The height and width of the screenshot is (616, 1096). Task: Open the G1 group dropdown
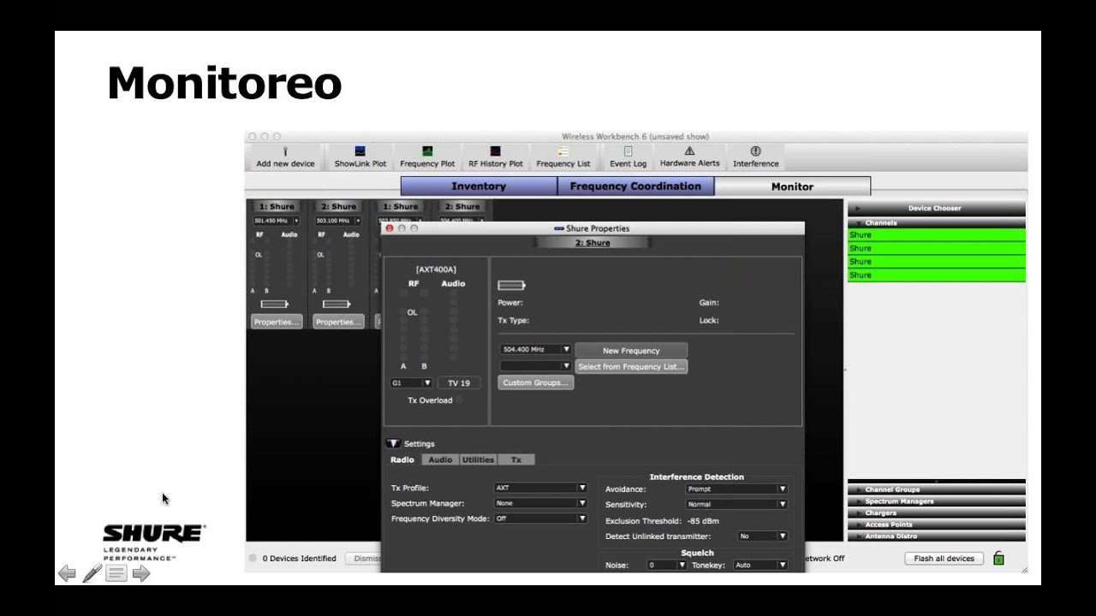point(411,382)
